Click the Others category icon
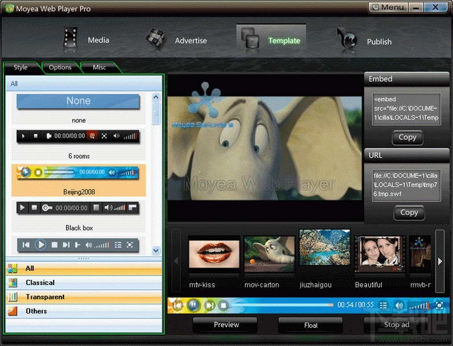 tap(12, 311)
